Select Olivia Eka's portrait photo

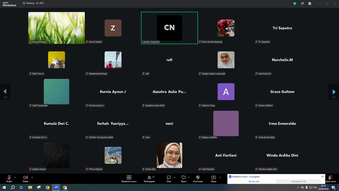pos(169,155)
